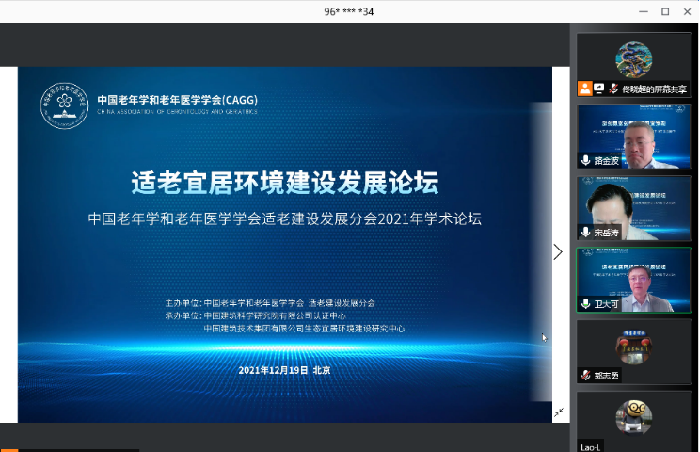Click the slide title 适老宜居环境建设发展论坛
The width and height of the screenshot is (700, 452).
coord(284,181)
